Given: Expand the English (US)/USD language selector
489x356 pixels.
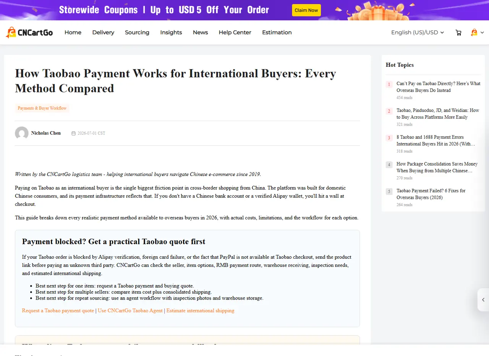Looking at the screenshot, I should click(x=418, y=32).
